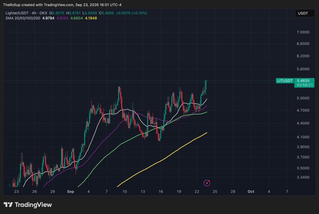Click the TheRollup created with TradingView.com caption
This screenshot has width=319, height=214.
click(62, 5)
